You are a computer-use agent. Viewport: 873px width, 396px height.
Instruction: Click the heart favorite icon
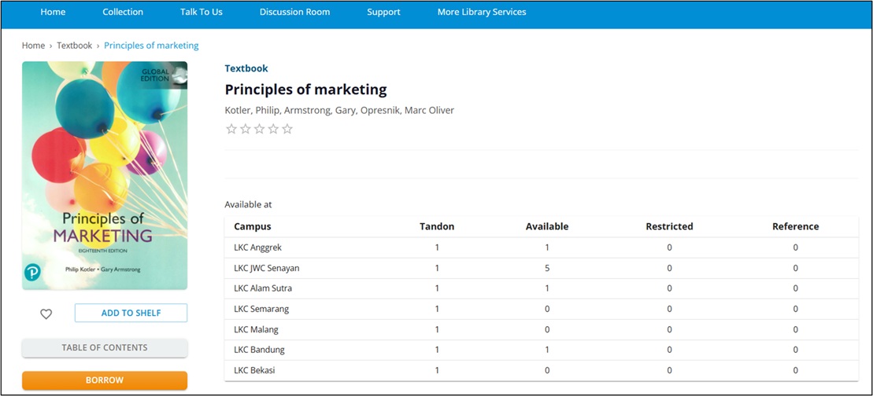click(46, 313)
